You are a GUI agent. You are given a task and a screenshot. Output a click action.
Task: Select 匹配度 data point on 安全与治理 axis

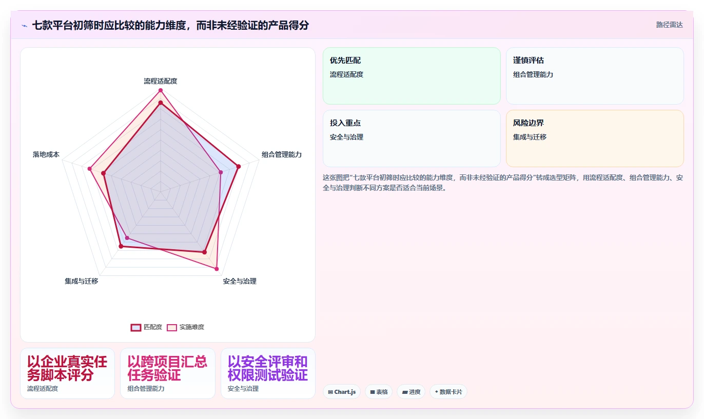[x=204, y=252]
